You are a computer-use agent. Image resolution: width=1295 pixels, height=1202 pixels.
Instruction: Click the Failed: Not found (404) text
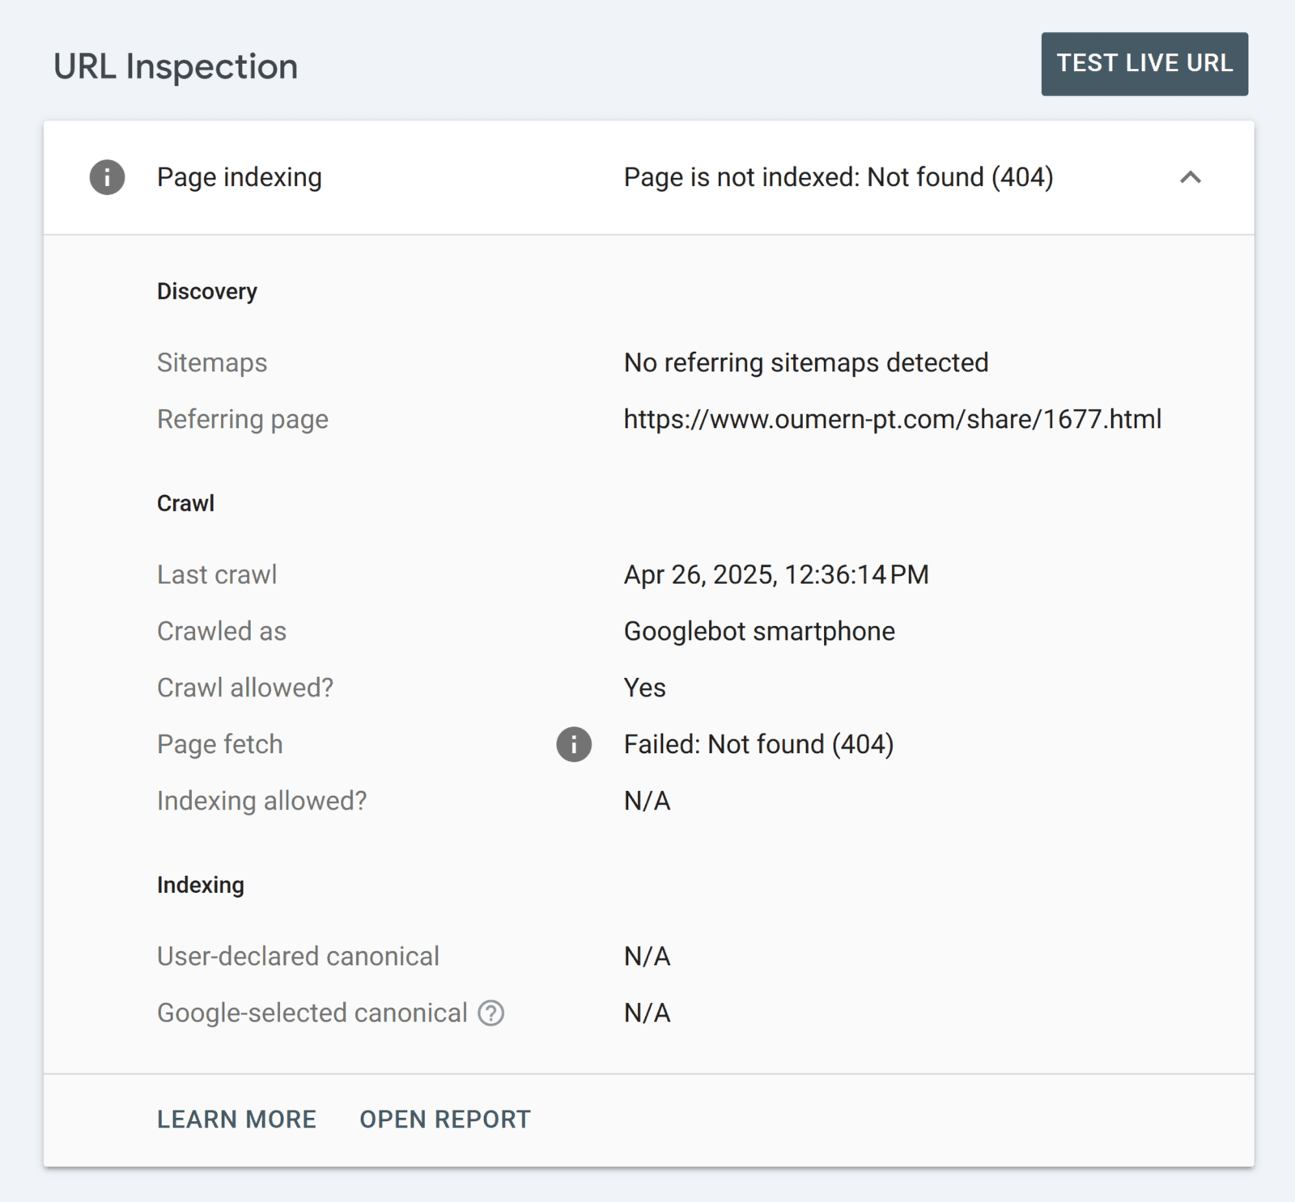tap(758, 744)
